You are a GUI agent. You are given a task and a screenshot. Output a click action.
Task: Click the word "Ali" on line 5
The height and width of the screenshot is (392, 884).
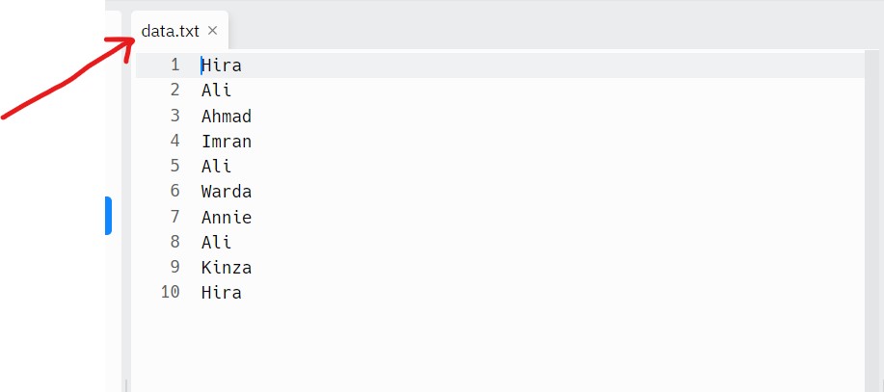[x=217, y=167]
